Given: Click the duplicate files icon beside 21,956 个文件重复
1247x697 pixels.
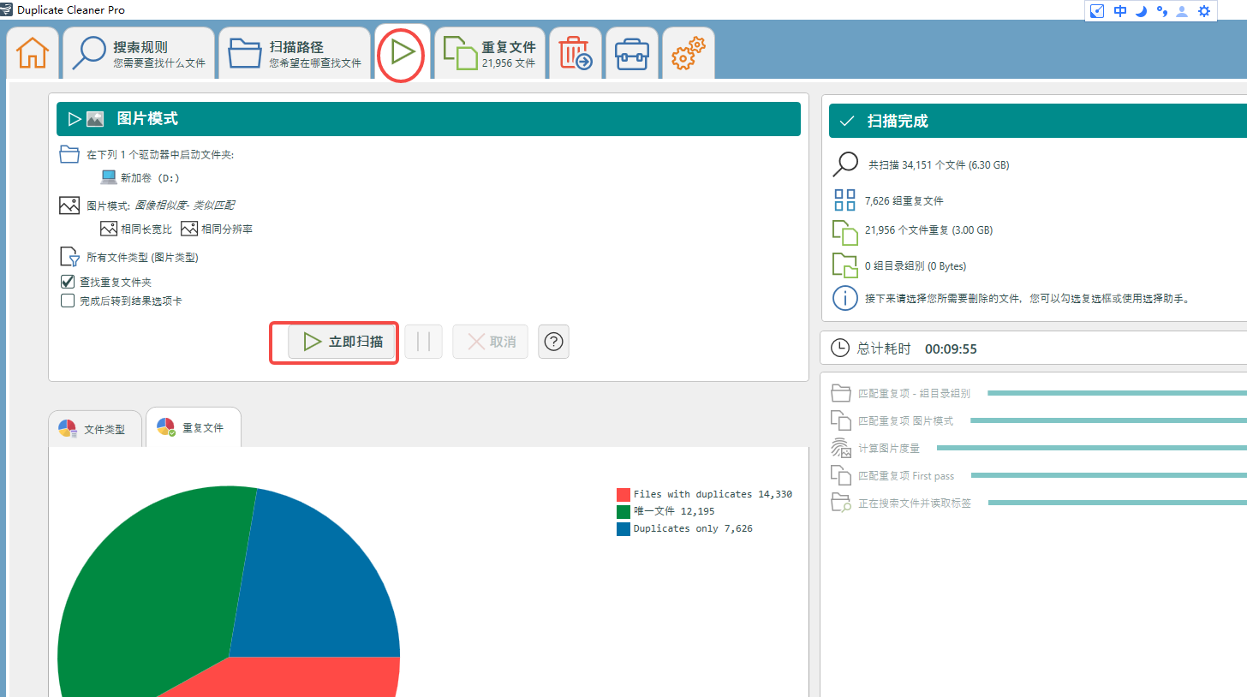Looking at the screenshot, I should coord(845,231).
